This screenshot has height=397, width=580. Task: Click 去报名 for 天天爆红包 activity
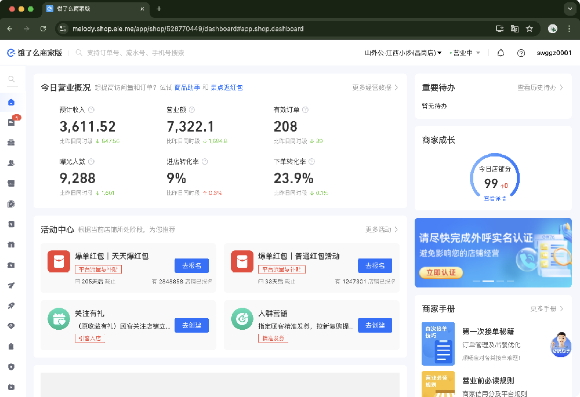pyautogui.click(x=191, y=265)
